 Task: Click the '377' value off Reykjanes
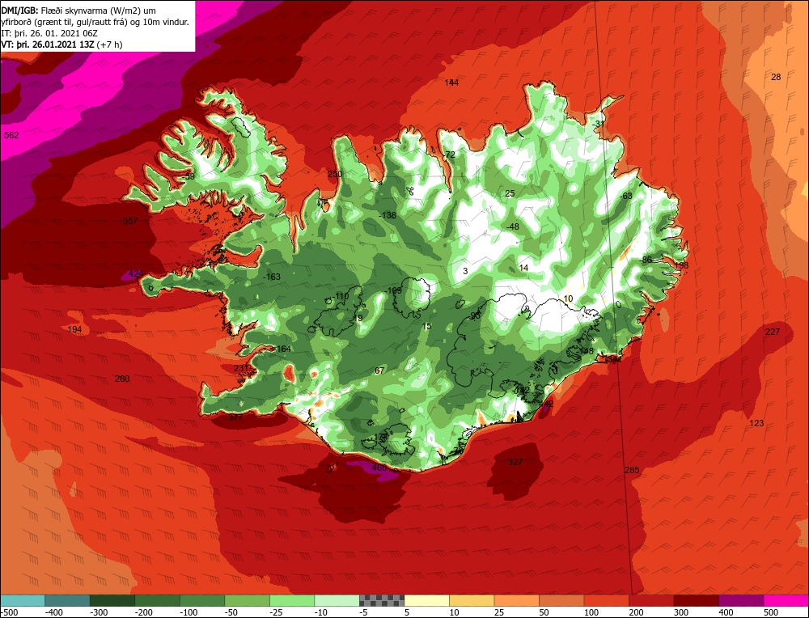235,417
